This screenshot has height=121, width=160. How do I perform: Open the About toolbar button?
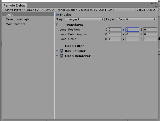point(151,10)
